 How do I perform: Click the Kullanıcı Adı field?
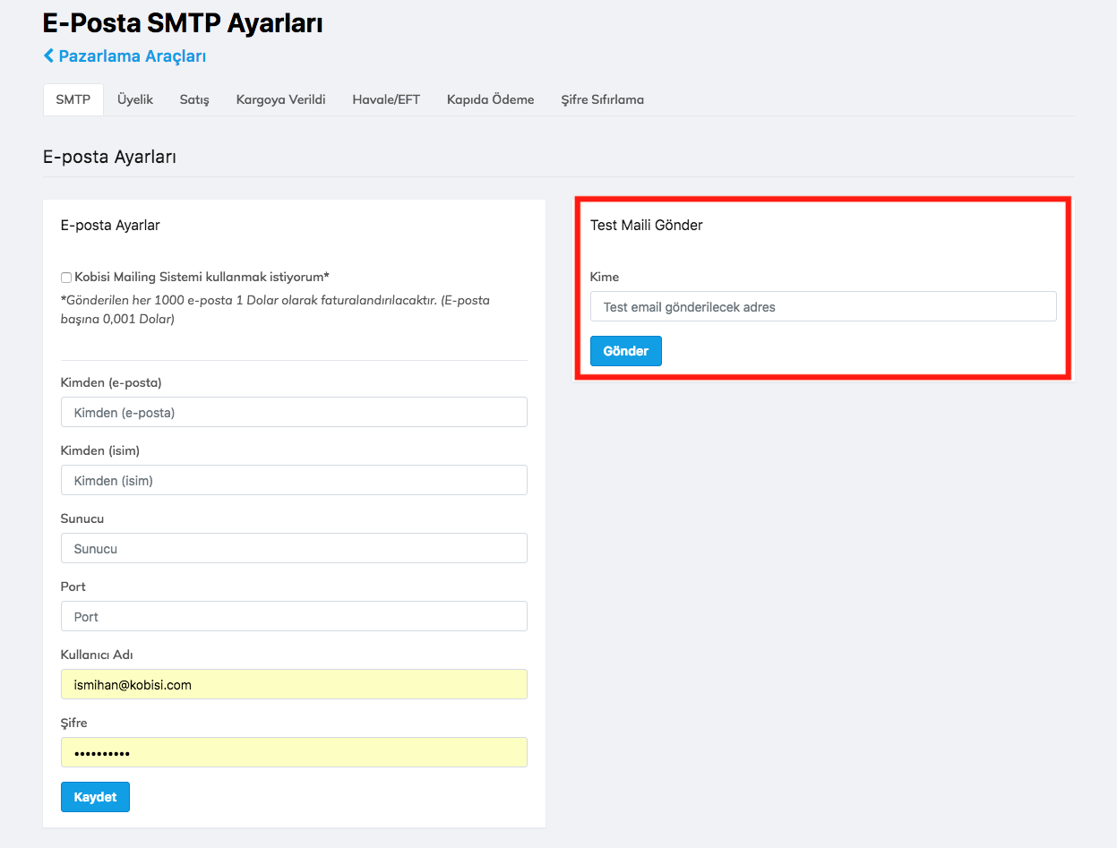click(294, 685)
